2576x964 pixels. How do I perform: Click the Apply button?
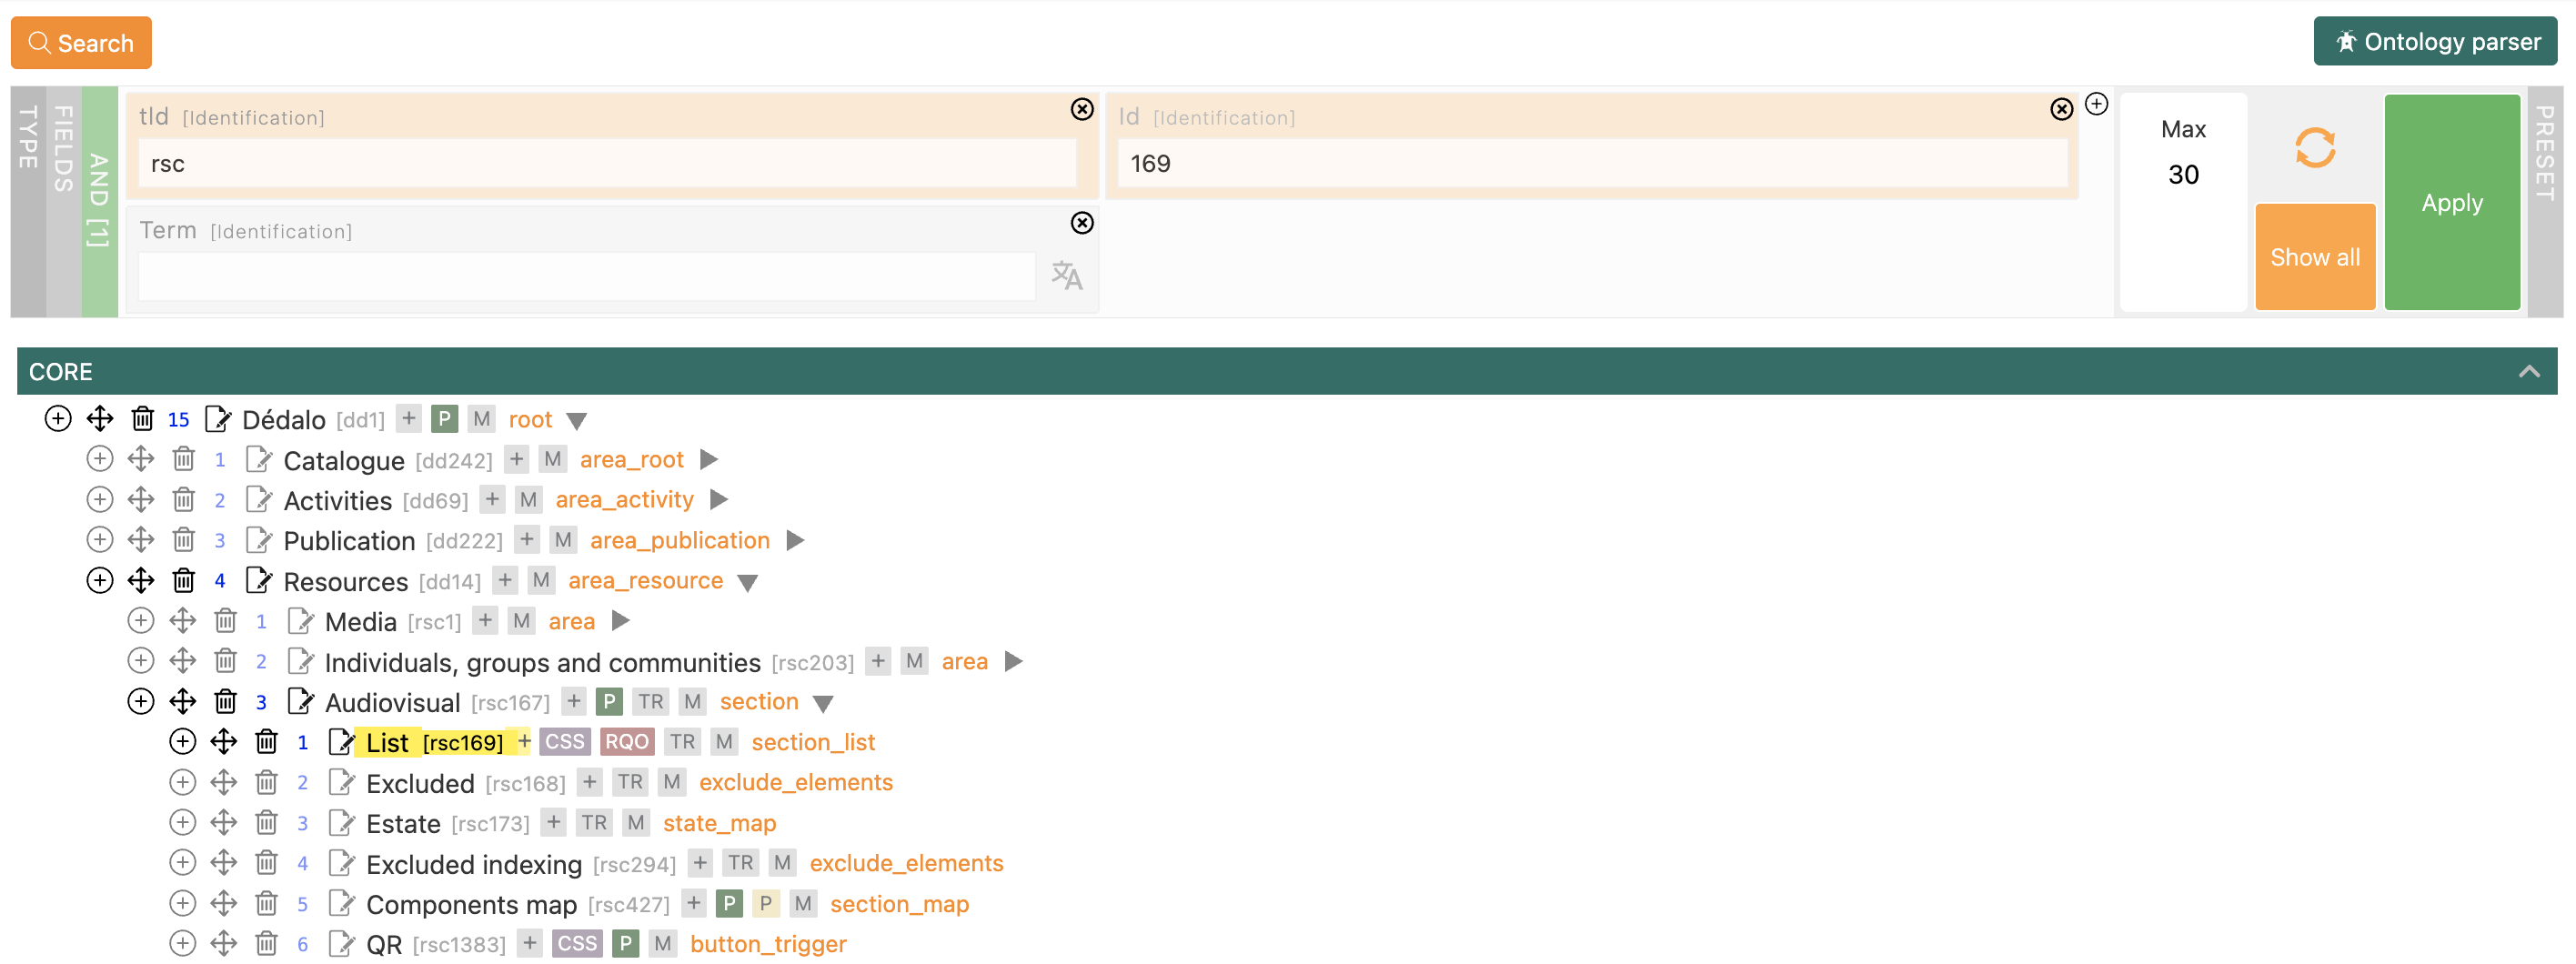tap(2452, 202)
